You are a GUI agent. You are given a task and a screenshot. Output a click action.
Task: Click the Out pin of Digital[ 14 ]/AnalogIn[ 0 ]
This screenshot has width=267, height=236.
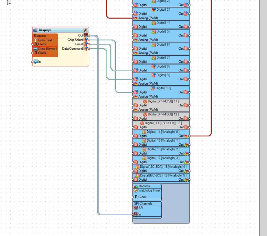pos(190,136)
